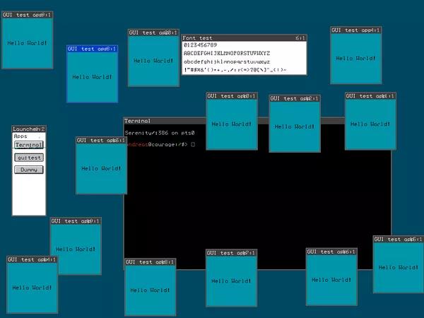Click the Apps label in Launcher

tap(20, 136)
